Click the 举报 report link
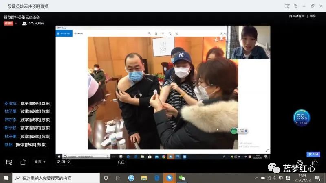This screenshot has height=183, width=326. (x=313, y=16)
